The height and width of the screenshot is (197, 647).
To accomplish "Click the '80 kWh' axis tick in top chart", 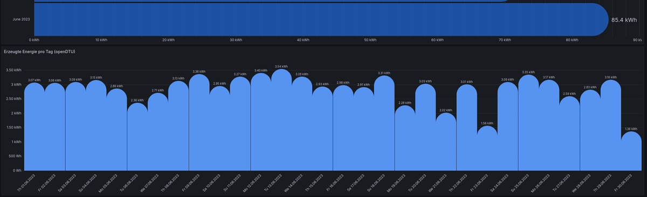I will coord(572,40).
